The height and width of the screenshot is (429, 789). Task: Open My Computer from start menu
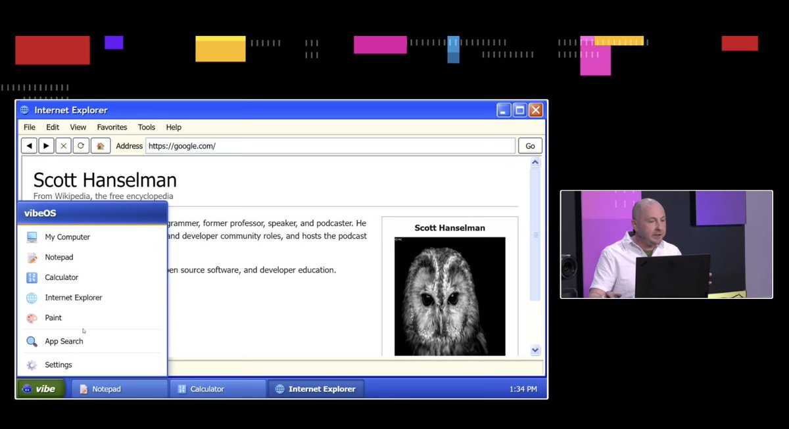[x=92, y=237]
